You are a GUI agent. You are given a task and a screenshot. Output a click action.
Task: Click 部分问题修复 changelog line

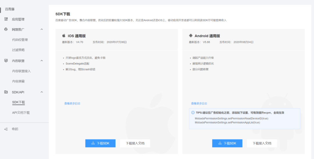click(x=200, y=69)
